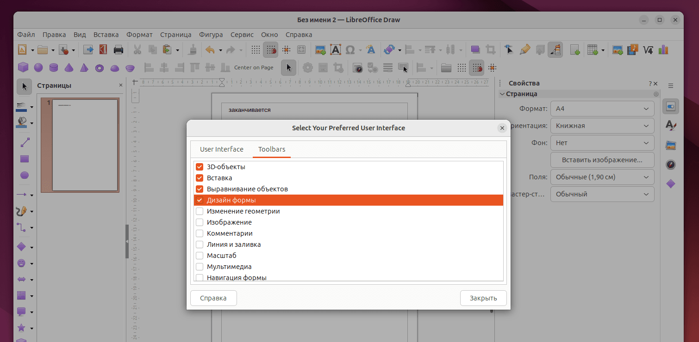Select the Rectangle tool in the drawing sidebar
The height and width of the screenshot is (342, 699).
pyautogui.click(x=25, y=159)
